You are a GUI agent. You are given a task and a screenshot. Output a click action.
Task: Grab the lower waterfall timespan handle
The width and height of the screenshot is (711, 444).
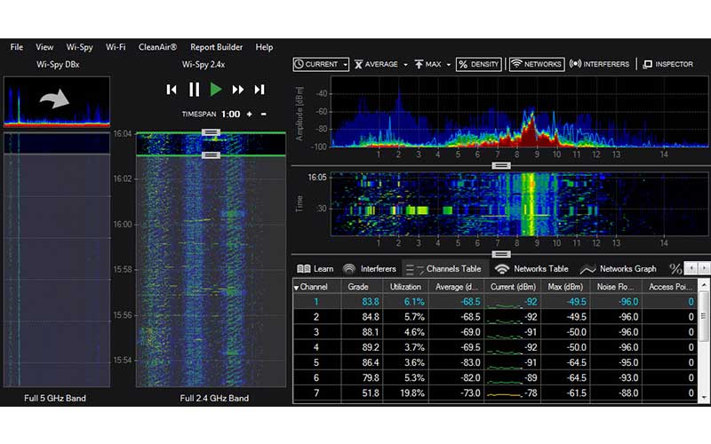[x=211, y=155]
